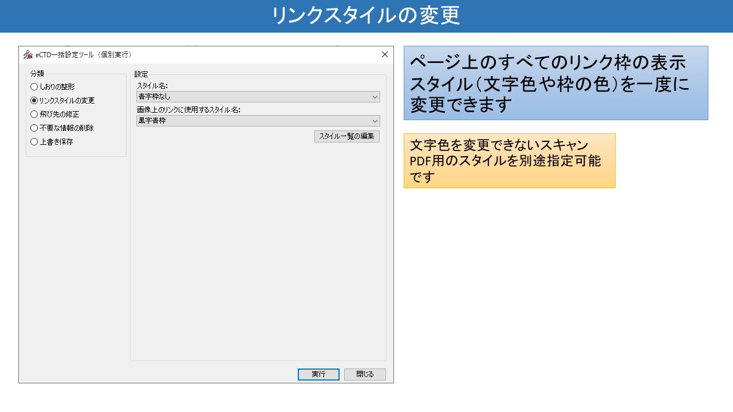Click the 設定 group label
Viewport: 733px width, 412px height.
click(141, 74)
